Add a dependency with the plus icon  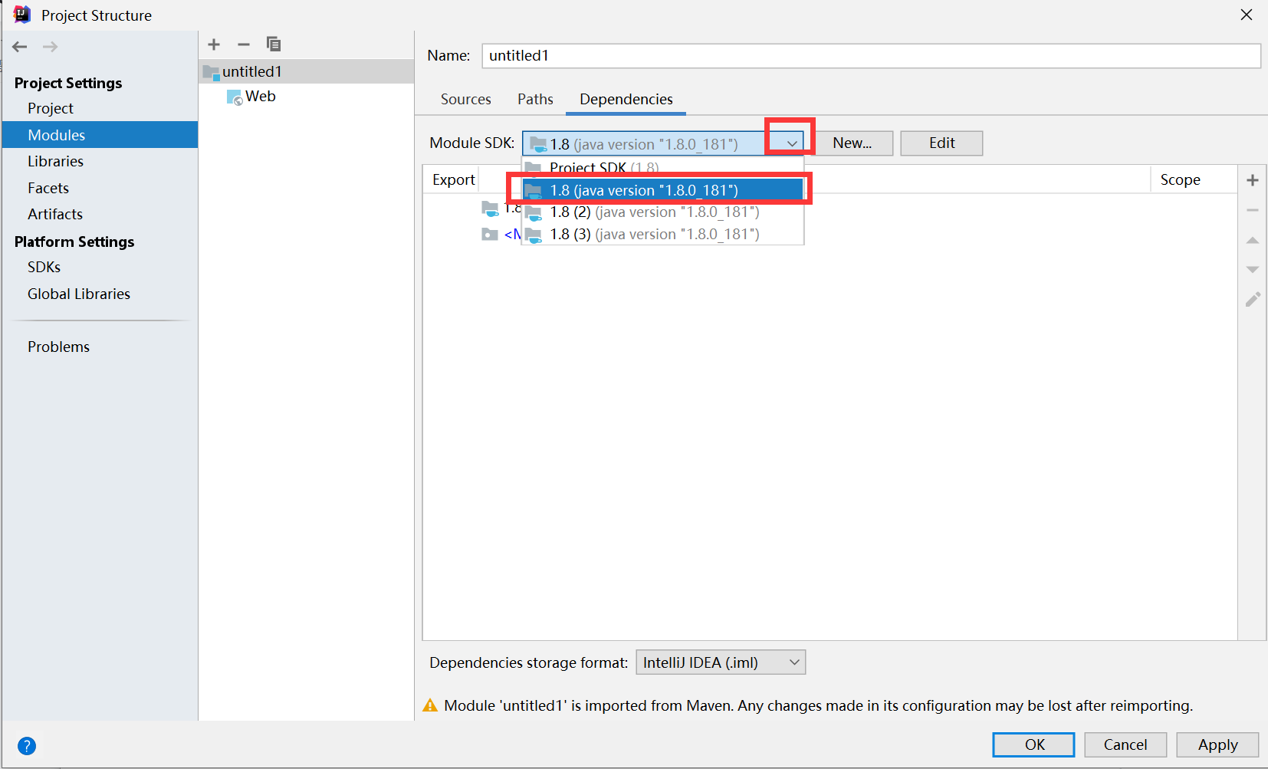click(x=1253, y=180)
